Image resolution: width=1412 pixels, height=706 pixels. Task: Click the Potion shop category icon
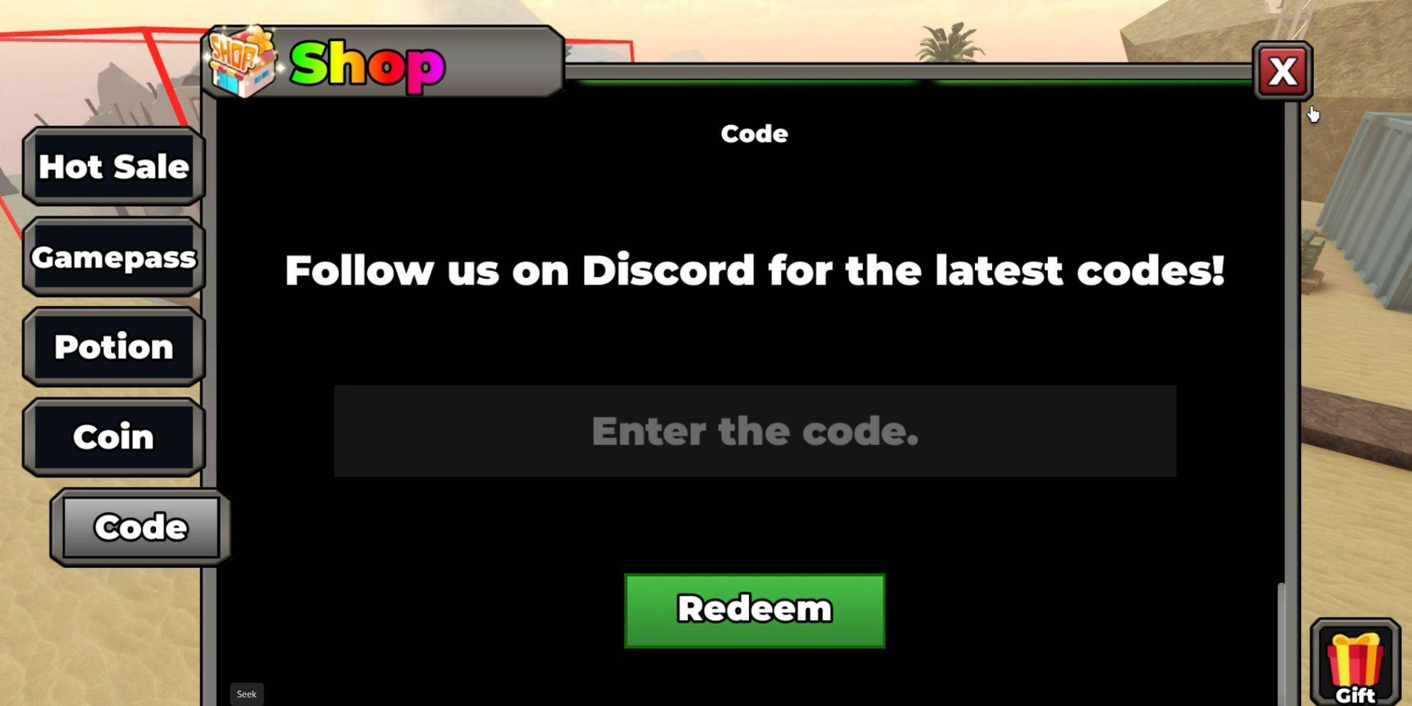tap(112, 347)
